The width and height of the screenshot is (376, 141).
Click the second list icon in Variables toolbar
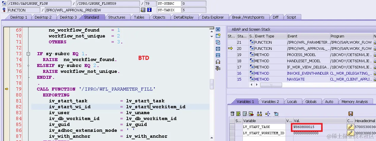tap(245, 114)
